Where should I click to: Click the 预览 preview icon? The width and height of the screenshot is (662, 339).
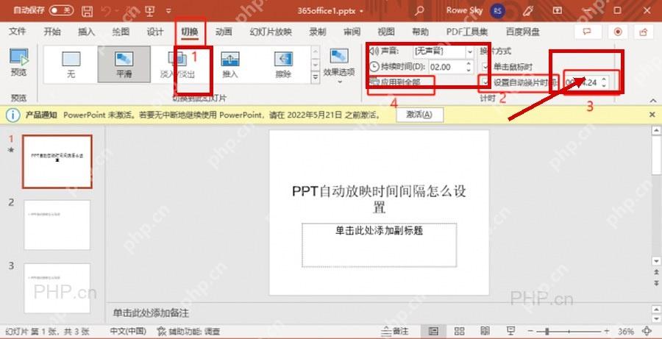[18, 57]
